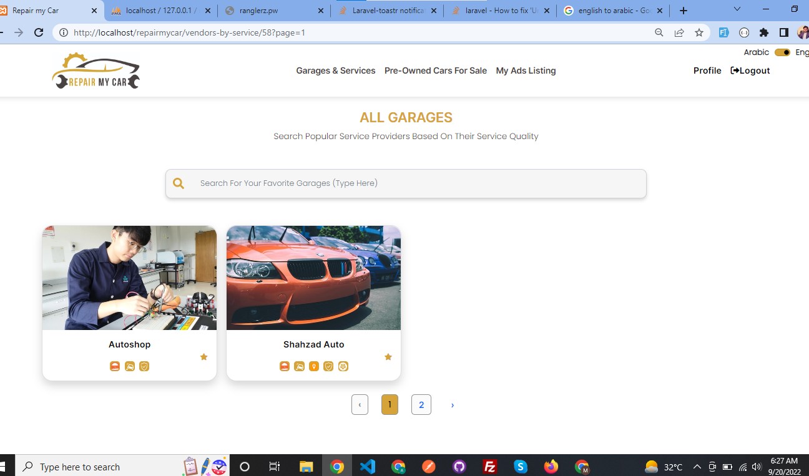
Task: Click the wheel service icon under Shahzad Auto
Action: 343,366
